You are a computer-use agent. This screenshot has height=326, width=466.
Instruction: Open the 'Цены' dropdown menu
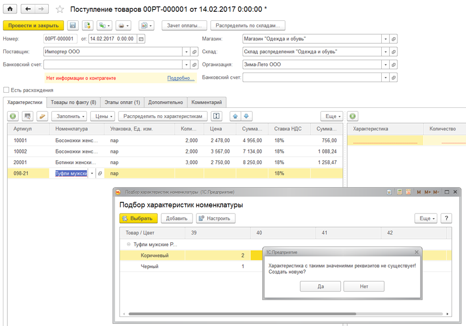(x=104, y=116)
